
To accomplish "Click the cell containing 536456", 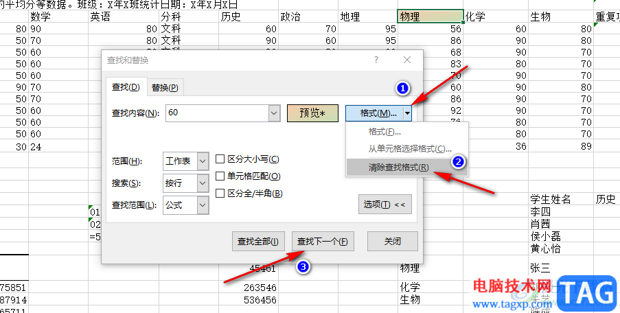I will pos(249,299).
